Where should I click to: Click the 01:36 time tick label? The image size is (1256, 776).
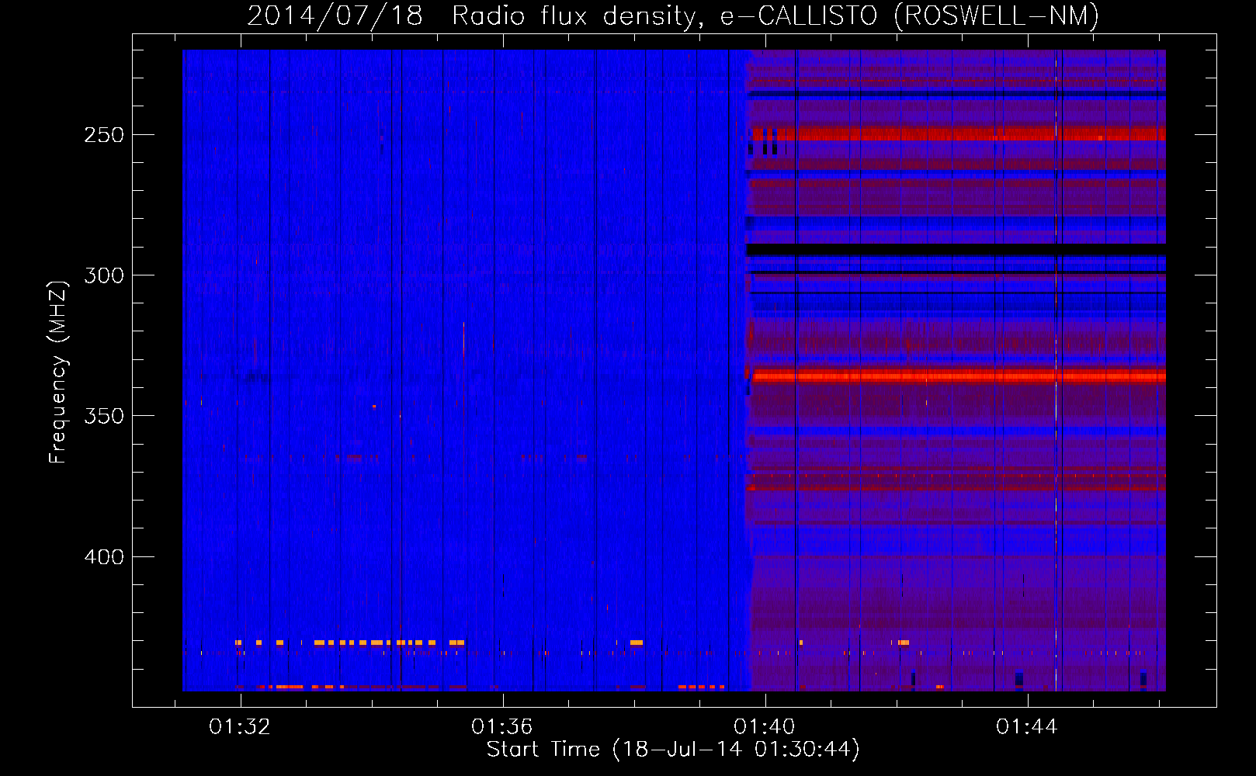502,727
